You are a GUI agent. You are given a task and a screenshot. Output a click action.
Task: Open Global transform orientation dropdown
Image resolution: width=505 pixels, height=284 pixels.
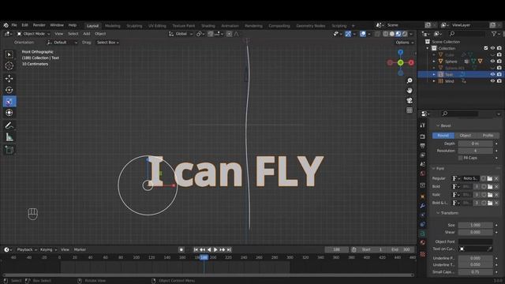pyautogui.click(x=181, y=34)
